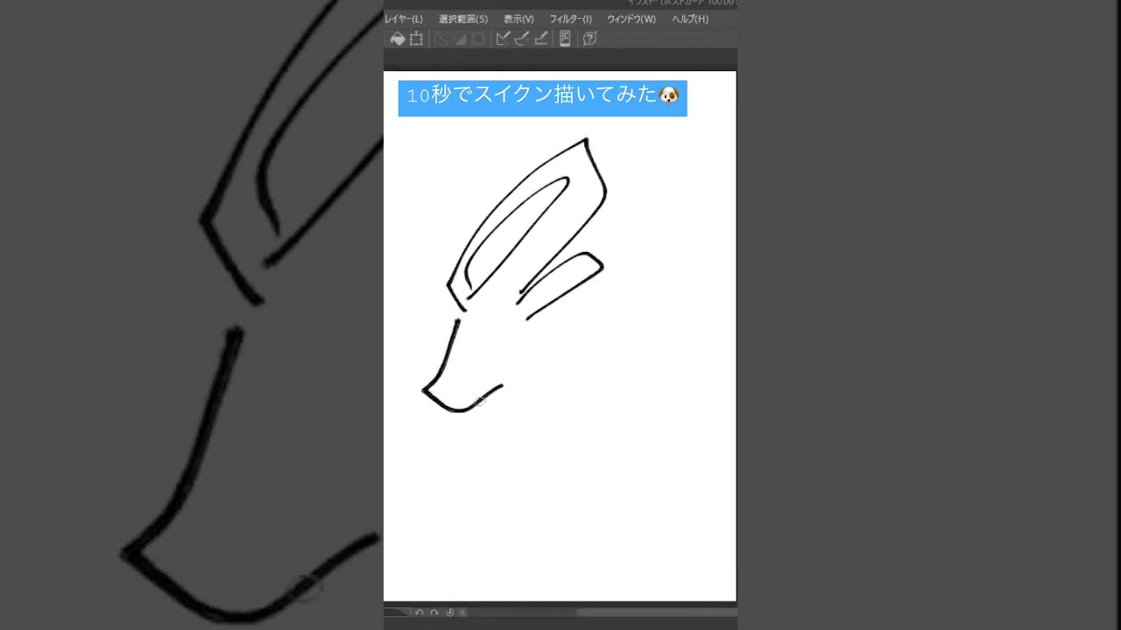Open the ウィンドウ(W) menu
1121x630 pixels.
(631, 19)
